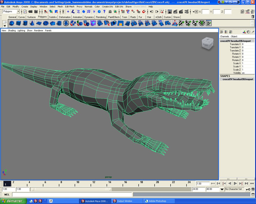
Task: Click the Windows démarrer start button
Action: (x=13, y=201)
